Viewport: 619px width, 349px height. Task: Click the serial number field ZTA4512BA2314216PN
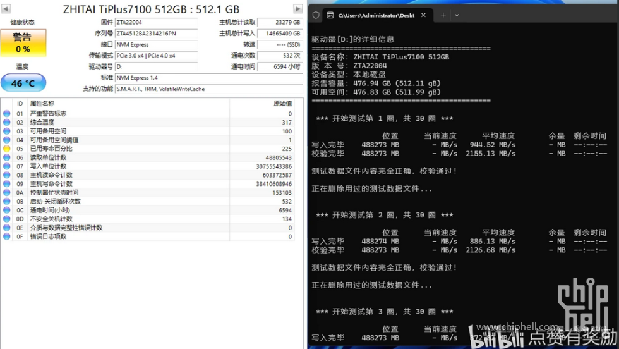click(157, 34)
